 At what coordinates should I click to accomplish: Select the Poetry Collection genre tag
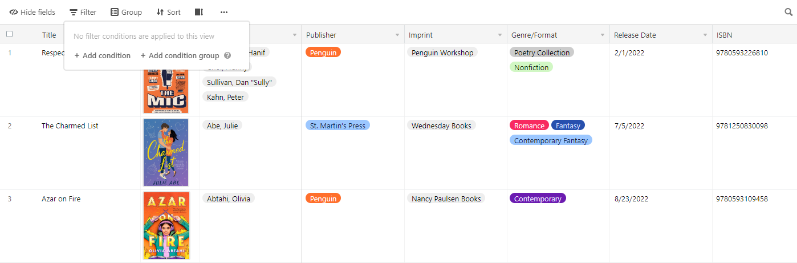[542, 52]
